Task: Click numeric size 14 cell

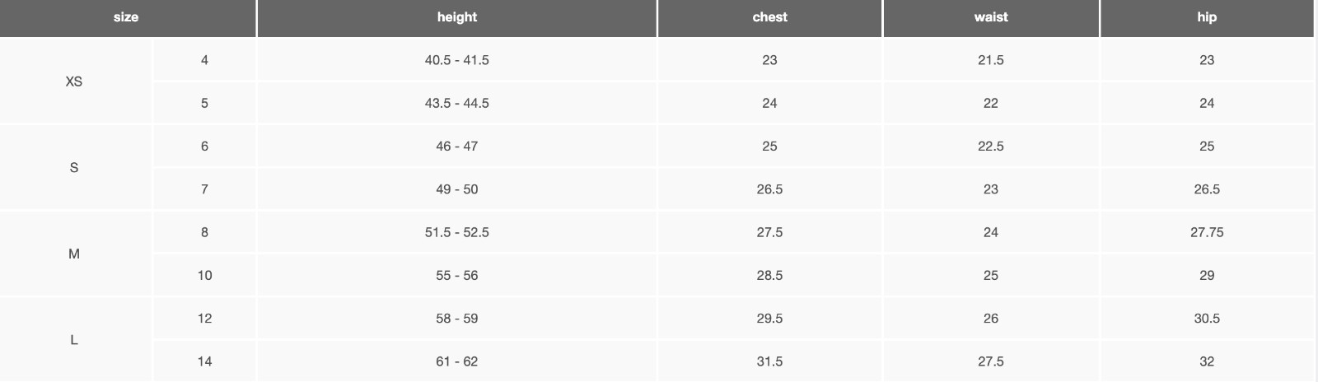Action: [x=204, y=361]
